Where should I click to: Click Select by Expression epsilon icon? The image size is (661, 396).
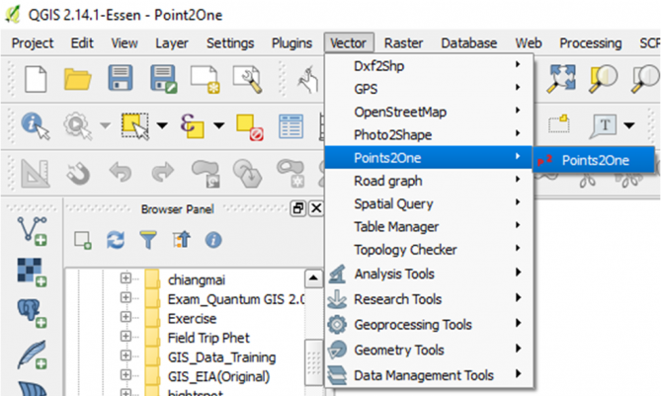tap(192, 125)
